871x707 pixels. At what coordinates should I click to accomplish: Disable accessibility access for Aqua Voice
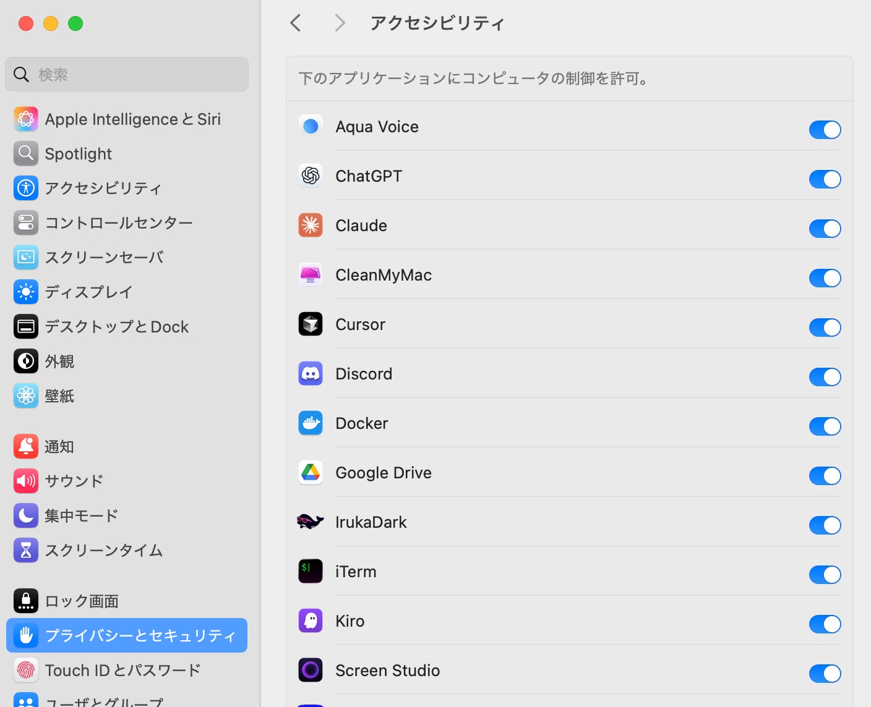pos(825,130)
